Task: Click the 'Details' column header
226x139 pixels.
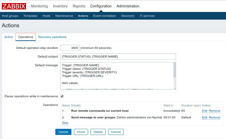Action: [76, 105]
